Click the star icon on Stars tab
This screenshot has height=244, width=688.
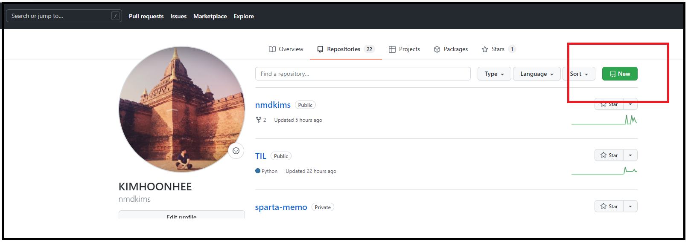[x=485, y=49]
